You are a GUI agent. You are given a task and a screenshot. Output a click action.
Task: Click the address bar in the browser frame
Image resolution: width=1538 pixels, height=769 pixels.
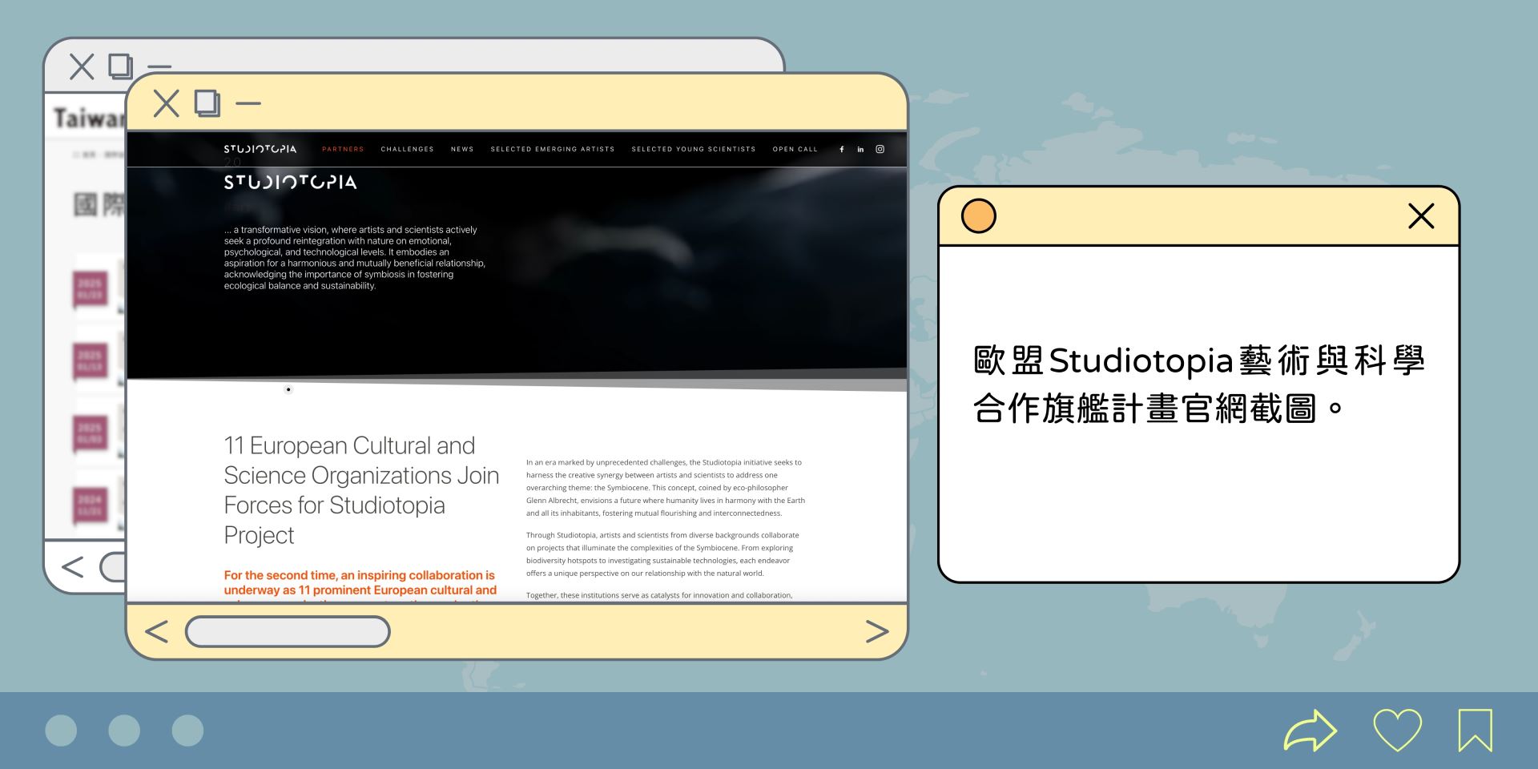pos(287,632)
